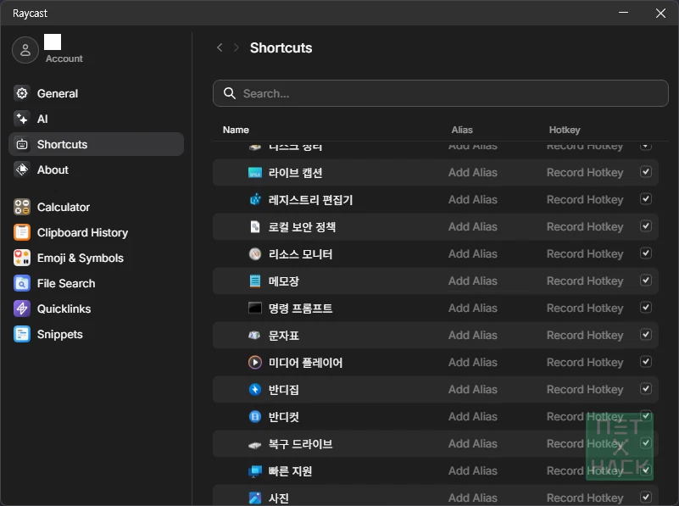Uncheck the 라이브 캡션 checkbox
The width and height of the screenshot is (679, 506).
[x=646, y=172]
